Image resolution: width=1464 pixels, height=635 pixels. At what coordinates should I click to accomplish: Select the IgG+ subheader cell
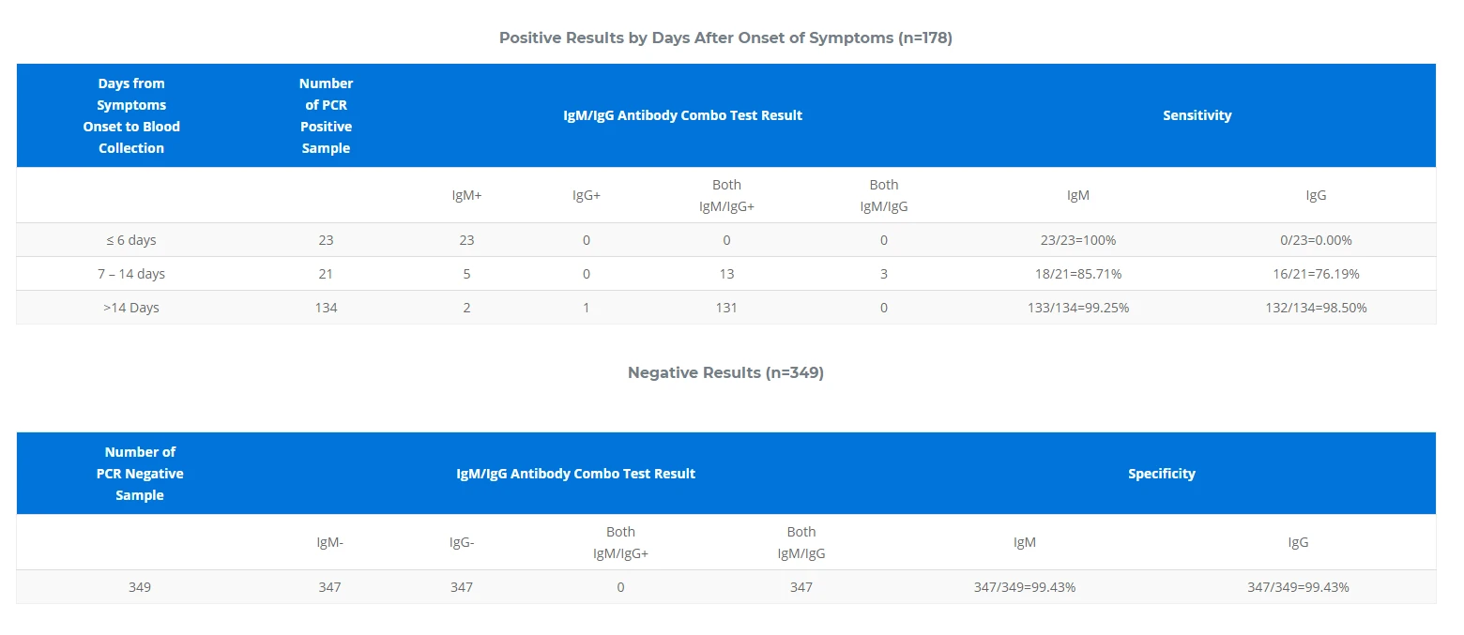587,195
